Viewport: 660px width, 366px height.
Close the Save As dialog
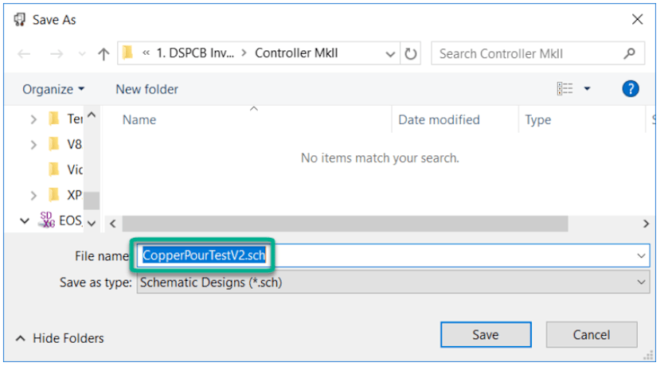(x=637, y=19)
